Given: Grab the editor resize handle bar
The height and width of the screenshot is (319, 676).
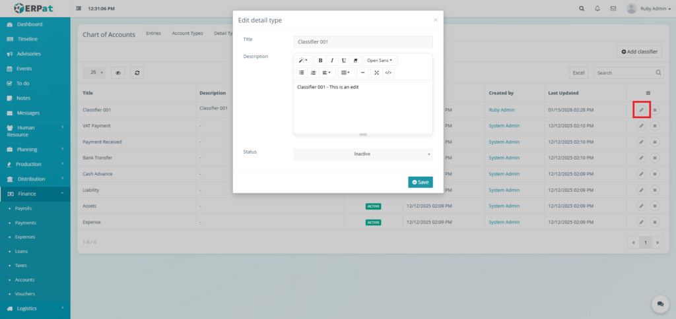Looking at the screenshot, I should (363, 134).
